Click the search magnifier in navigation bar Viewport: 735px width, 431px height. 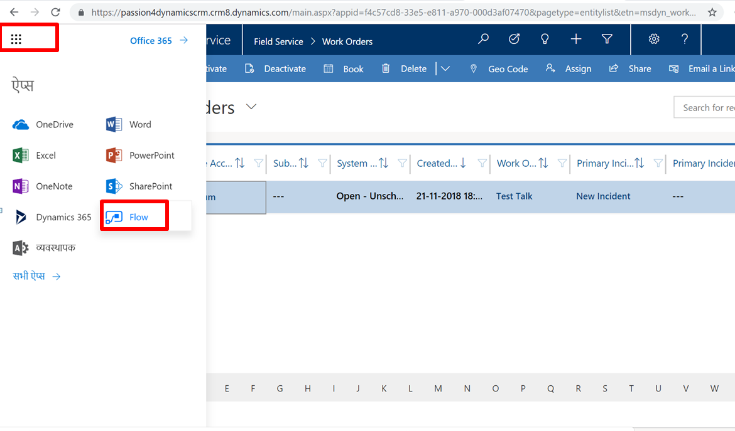(483, 40)
